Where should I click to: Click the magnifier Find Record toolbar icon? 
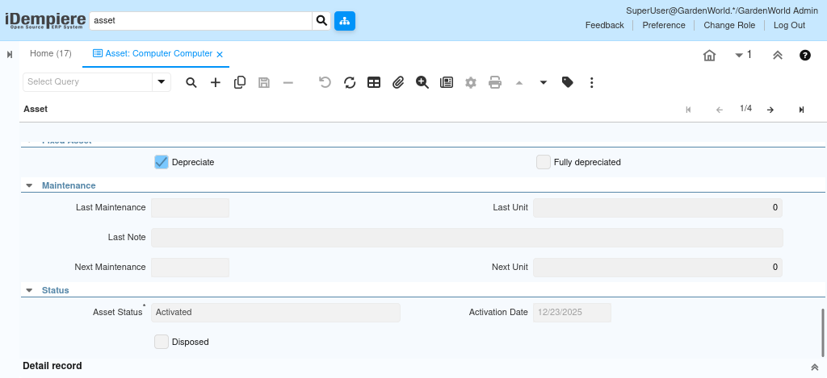point(191,82)
